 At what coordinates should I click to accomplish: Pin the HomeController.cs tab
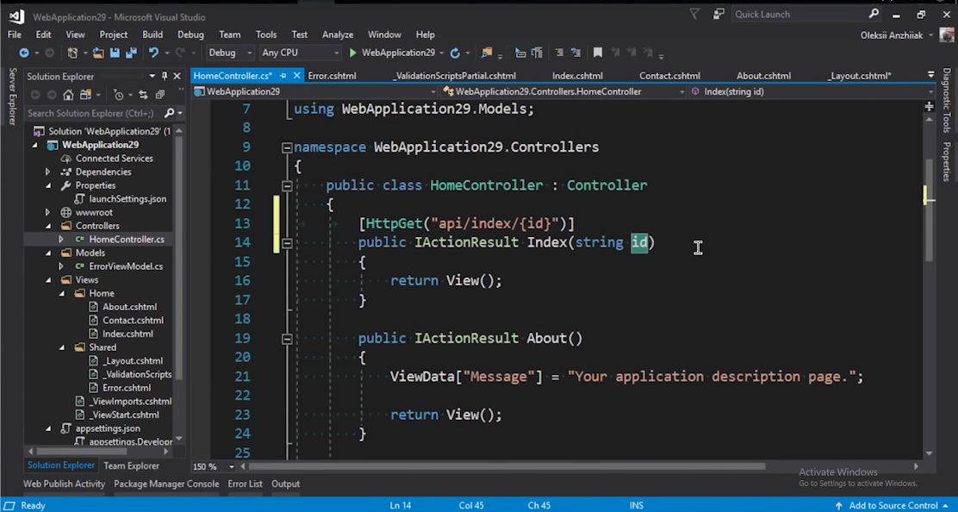[283, 76]
